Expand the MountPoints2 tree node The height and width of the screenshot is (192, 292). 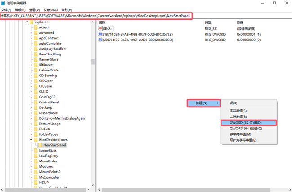click(x=31, y=172)
